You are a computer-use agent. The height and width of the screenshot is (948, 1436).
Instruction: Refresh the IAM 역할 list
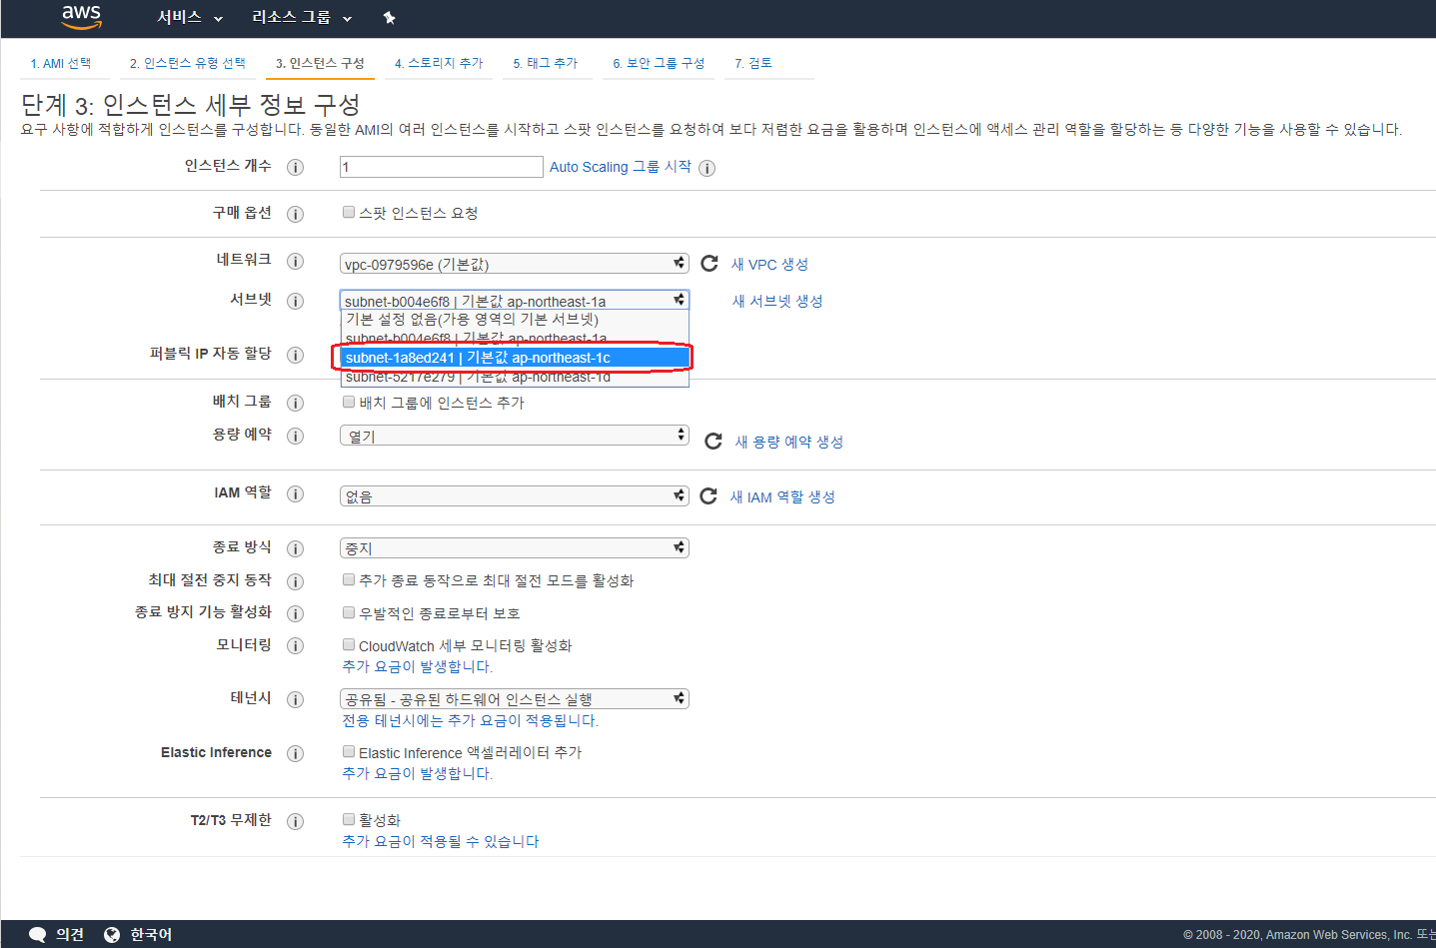tap(709, 495)
